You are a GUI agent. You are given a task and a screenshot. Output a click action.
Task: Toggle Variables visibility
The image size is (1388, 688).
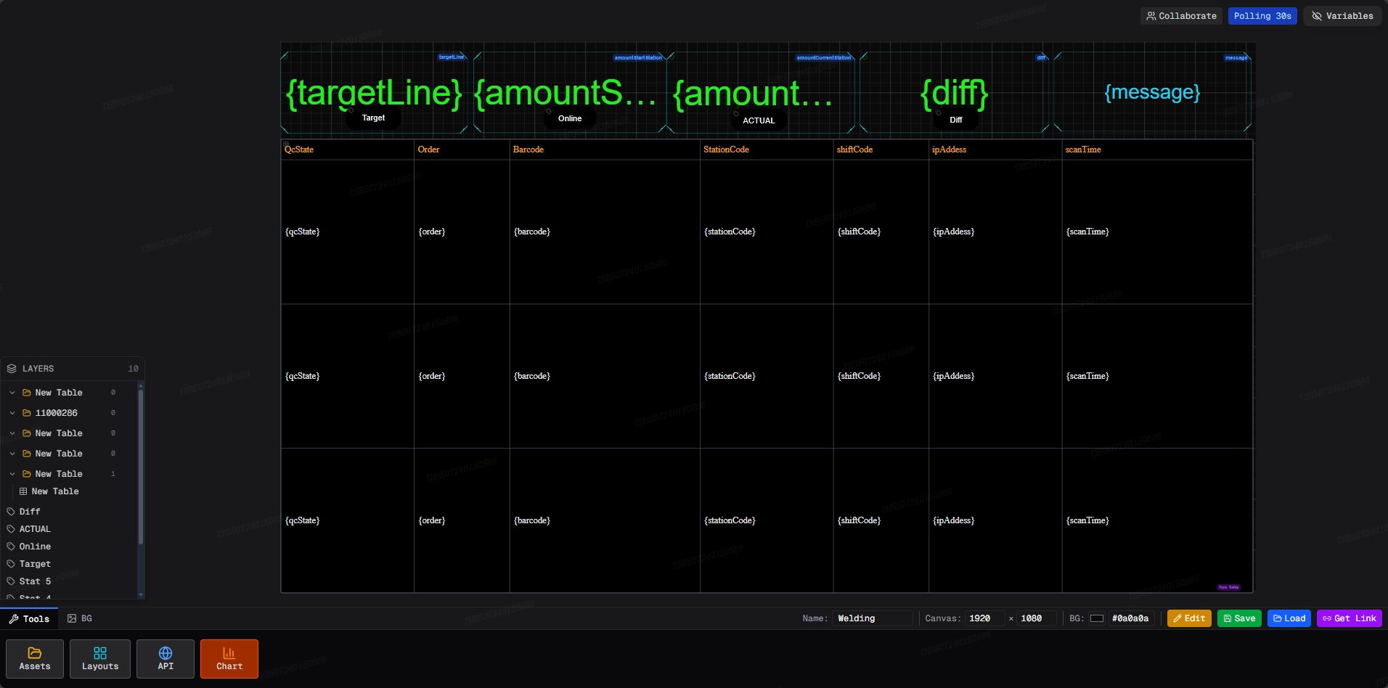1342,16
